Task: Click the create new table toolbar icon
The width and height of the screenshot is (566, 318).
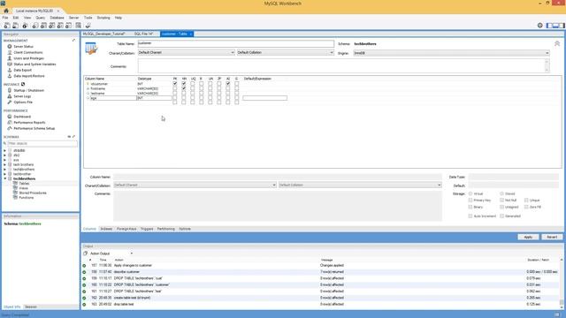Action: point(43,26)
